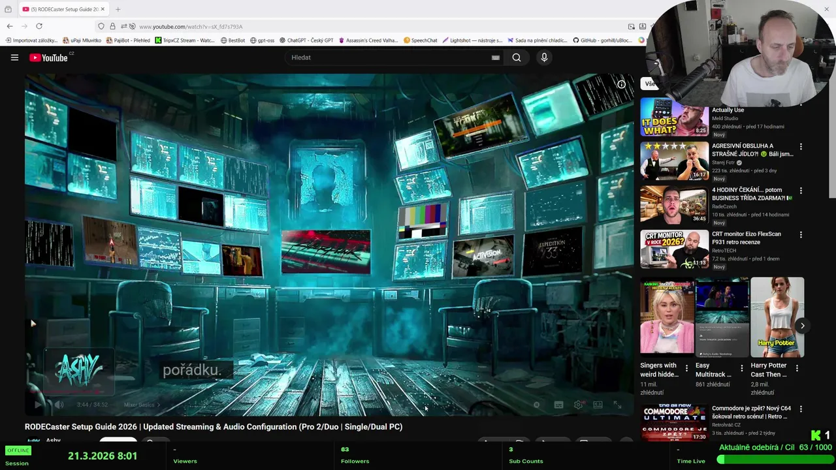The width and height of the screenshot is (836, 470).
Task: Go to the YouTube home logo
Action: pos(49,57)
